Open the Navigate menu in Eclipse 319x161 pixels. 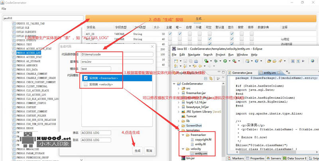coord(194,54)
